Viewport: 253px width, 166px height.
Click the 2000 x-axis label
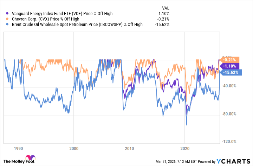(x=74, y=148)
